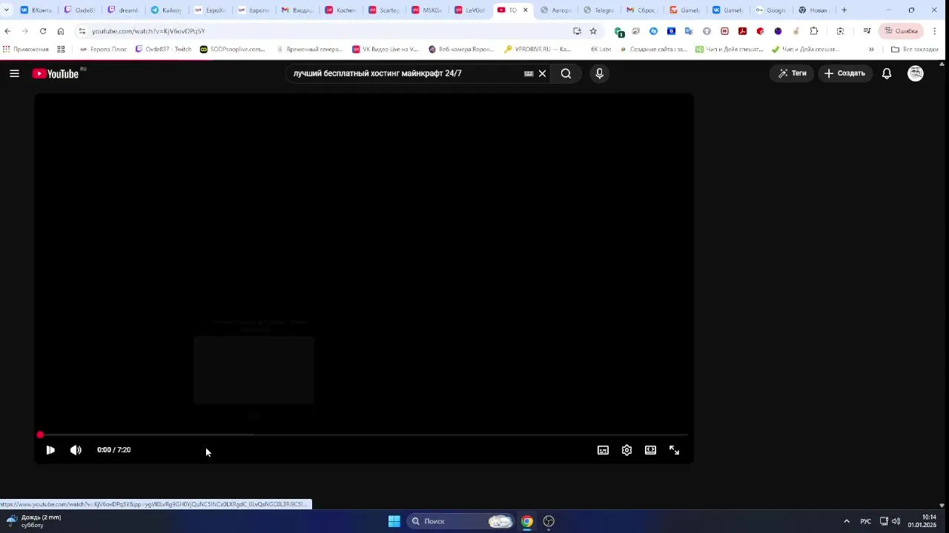Reload the current page
Image resolution: width=949 pixels, height=533 pixels.
tap(43, 31)
